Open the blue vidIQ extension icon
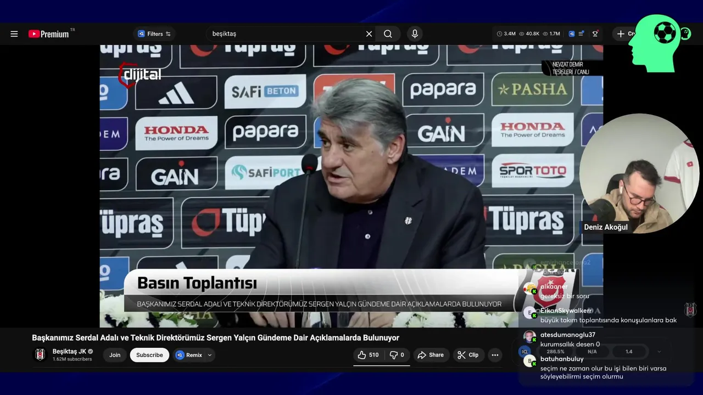Screen dimensions: 703x395 pyautogui.click(x=572, y=34)
